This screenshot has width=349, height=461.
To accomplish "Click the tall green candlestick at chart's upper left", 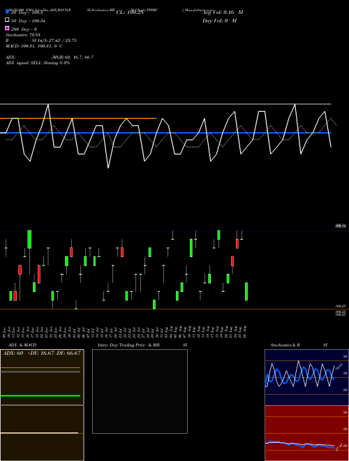I will pyautogui.click(x=29, y=239).
